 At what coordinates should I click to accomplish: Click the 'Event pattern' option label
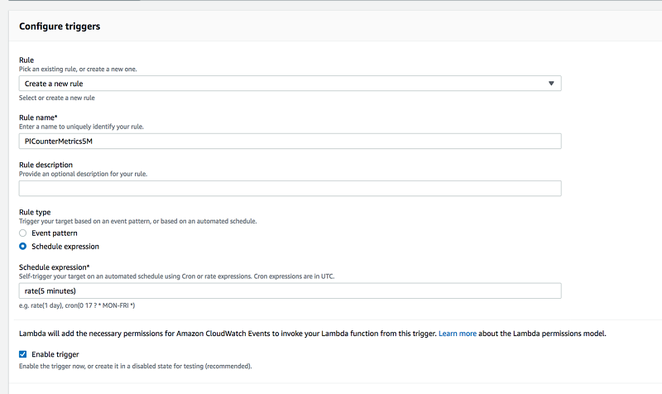pos(55,233)
